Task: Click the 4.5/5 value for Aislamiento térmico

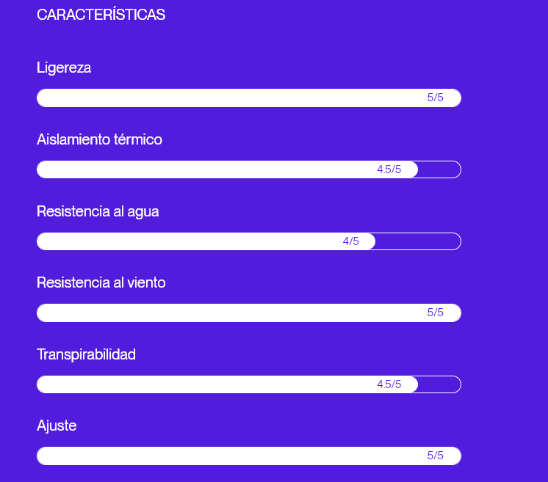Action: 389,169
